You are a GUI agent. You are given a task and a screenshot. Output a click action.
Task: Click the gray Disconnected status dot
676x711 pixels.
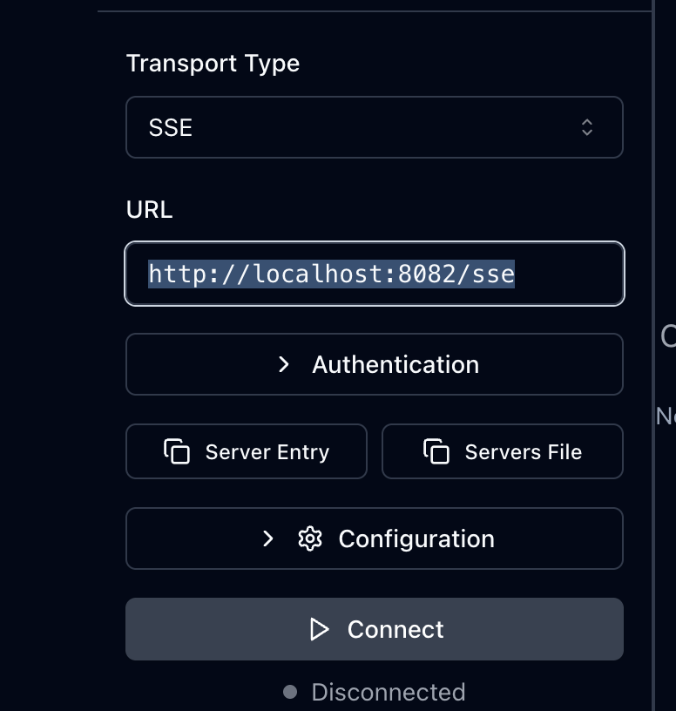click(290, 692)
